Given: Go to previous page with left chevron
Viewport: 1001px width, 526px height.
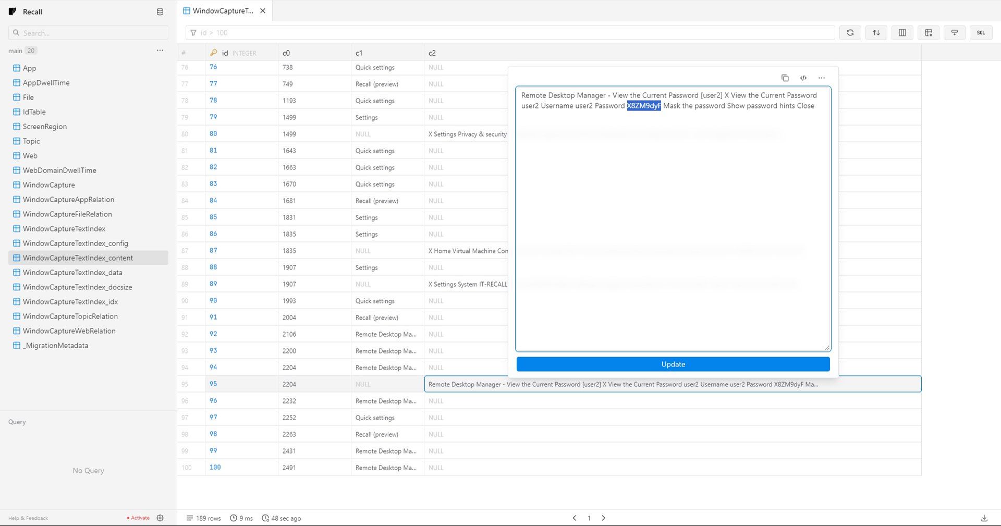Looking at the screenshot, I should click(x=575, y=518).
